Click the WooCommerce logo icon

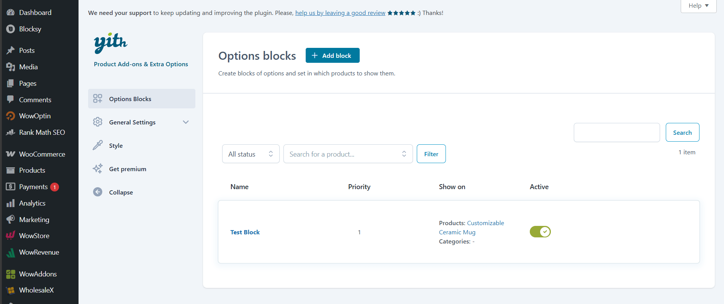(x=10, y=154)
